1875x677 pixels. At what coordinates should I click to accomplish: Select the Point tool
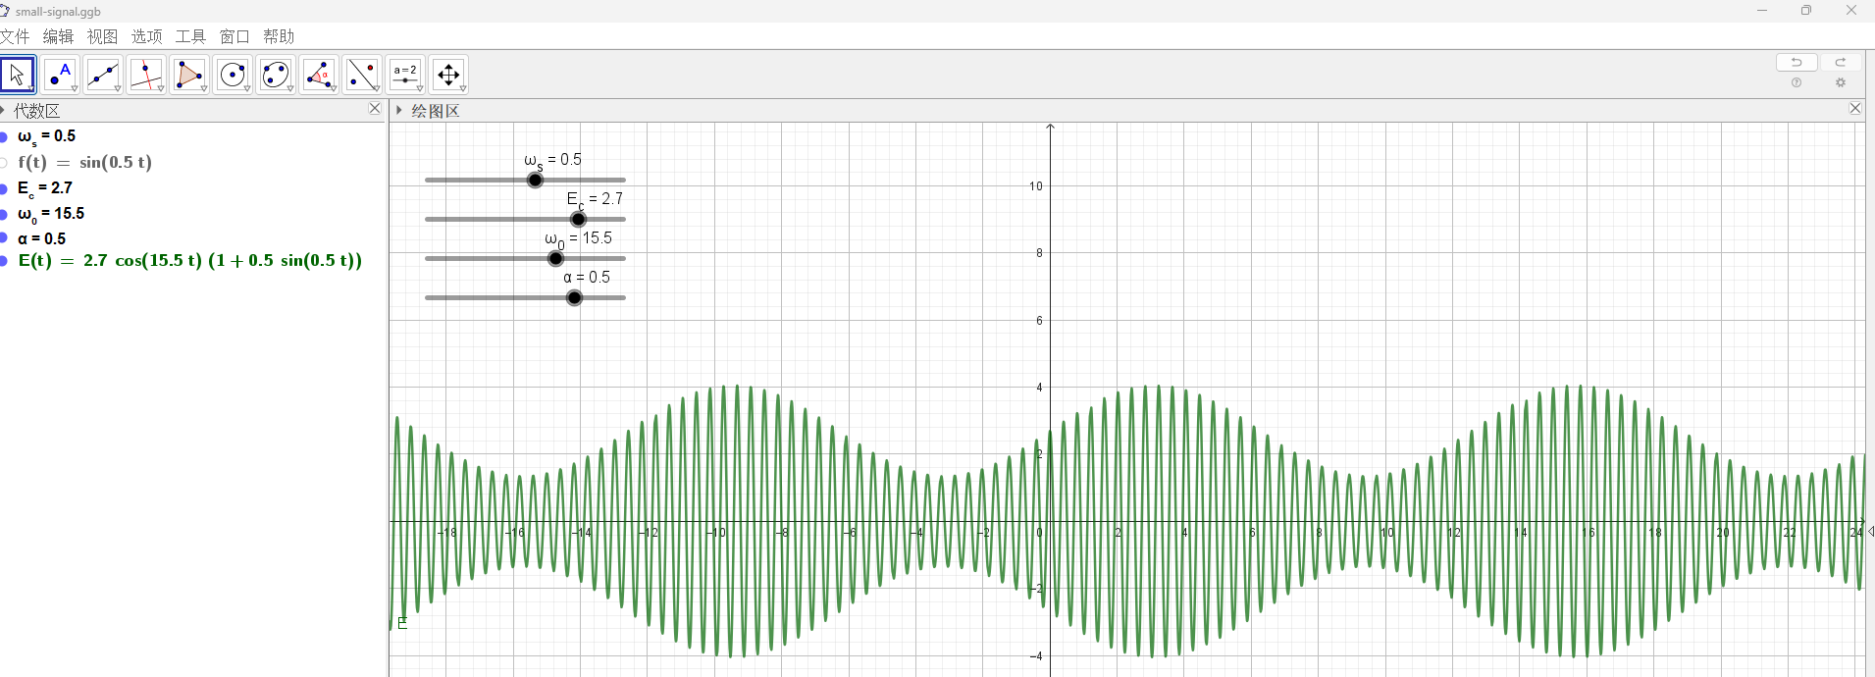(61, 75)
